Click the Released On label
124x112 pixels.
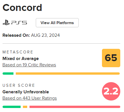click(16, 35)
